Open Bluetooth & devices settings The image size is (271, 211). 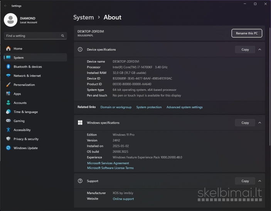[x=35, y=66]
